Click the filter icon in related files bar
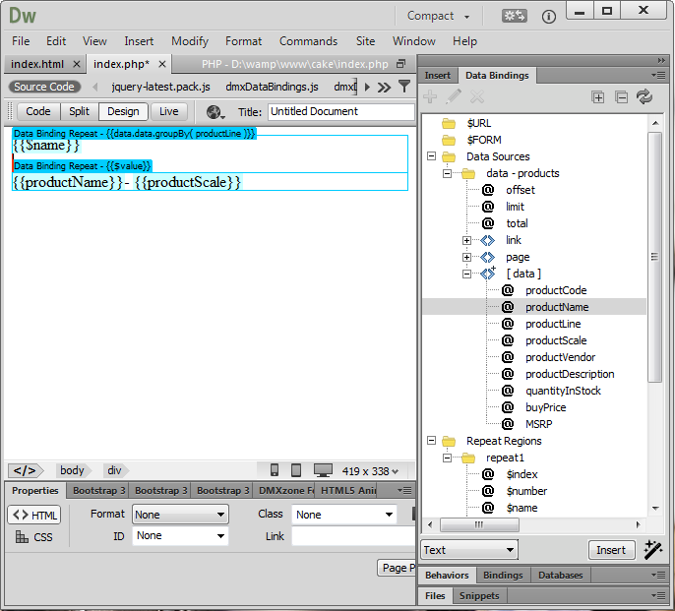Image resolution: width=675 pixels, height=611 pixels. [x=403, y=87]
